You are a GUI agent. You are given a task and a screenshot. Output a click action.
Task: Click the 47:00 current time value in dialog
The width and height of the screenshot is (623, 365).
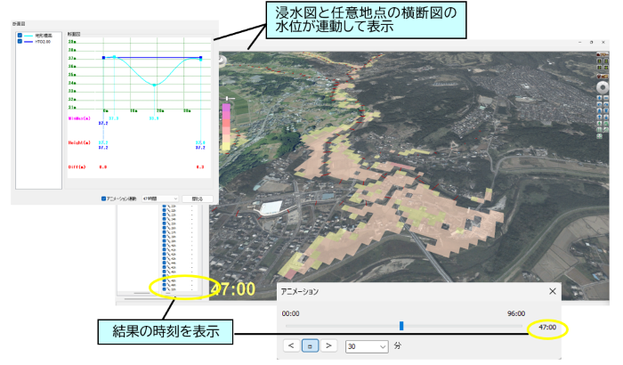(x=547, y=328)
